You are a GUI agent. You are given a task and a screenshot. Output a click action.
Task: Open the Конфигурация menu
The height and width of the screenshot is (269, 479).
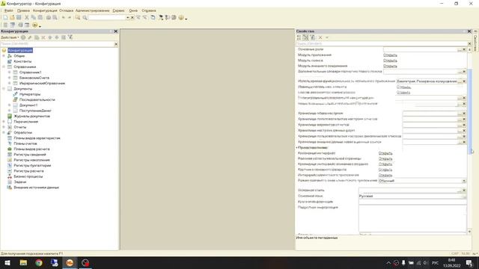45,10
